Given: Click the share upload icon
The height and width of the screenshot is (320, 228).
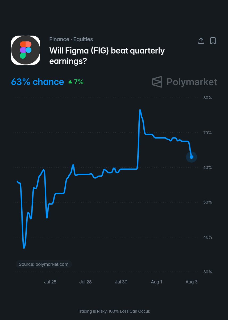Looking at the screenshot, I should [x=201, y=41].
